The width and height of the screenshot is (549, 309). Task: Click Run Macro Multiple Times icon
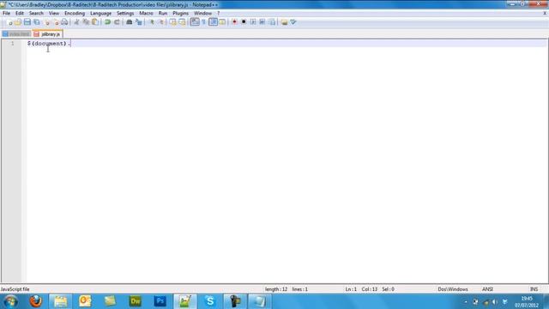tap(262, 22)
